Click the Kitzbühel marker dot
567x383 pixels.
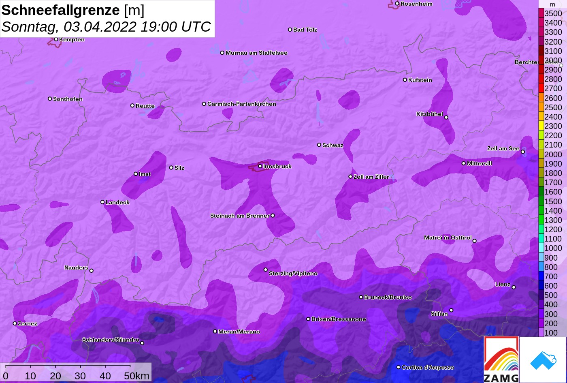pos(446,118)
